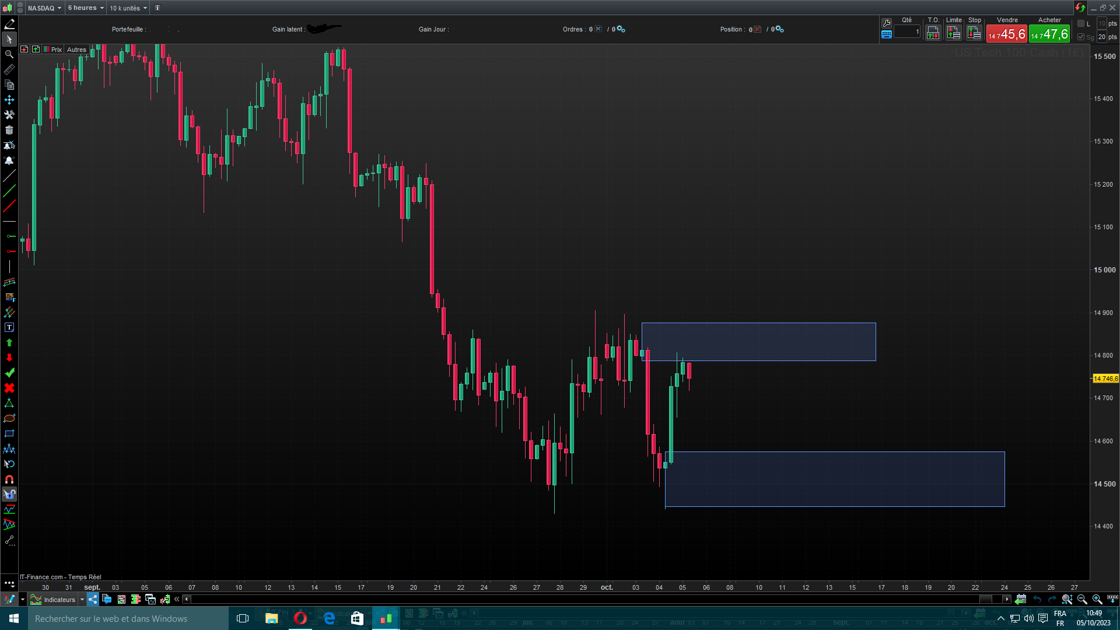Select the zoom magnifier tool
Viewport: 1120px width, 630px height.
tap(9, 54)
